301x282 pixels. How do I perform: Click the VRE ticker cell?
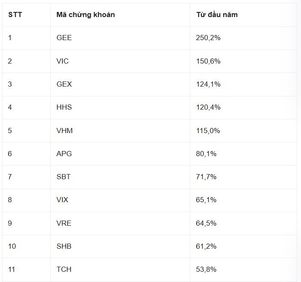pos(64,223)
